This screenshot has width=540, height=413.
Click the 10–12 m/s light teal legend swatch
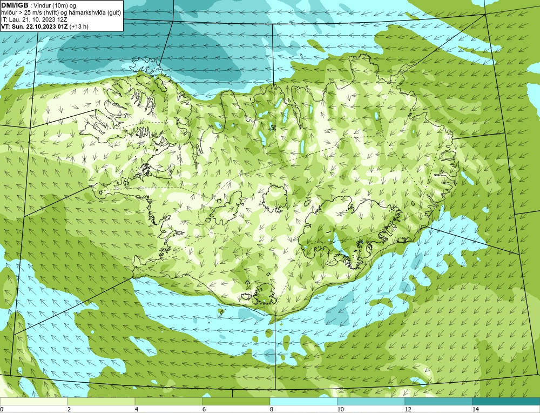[372, 401]
